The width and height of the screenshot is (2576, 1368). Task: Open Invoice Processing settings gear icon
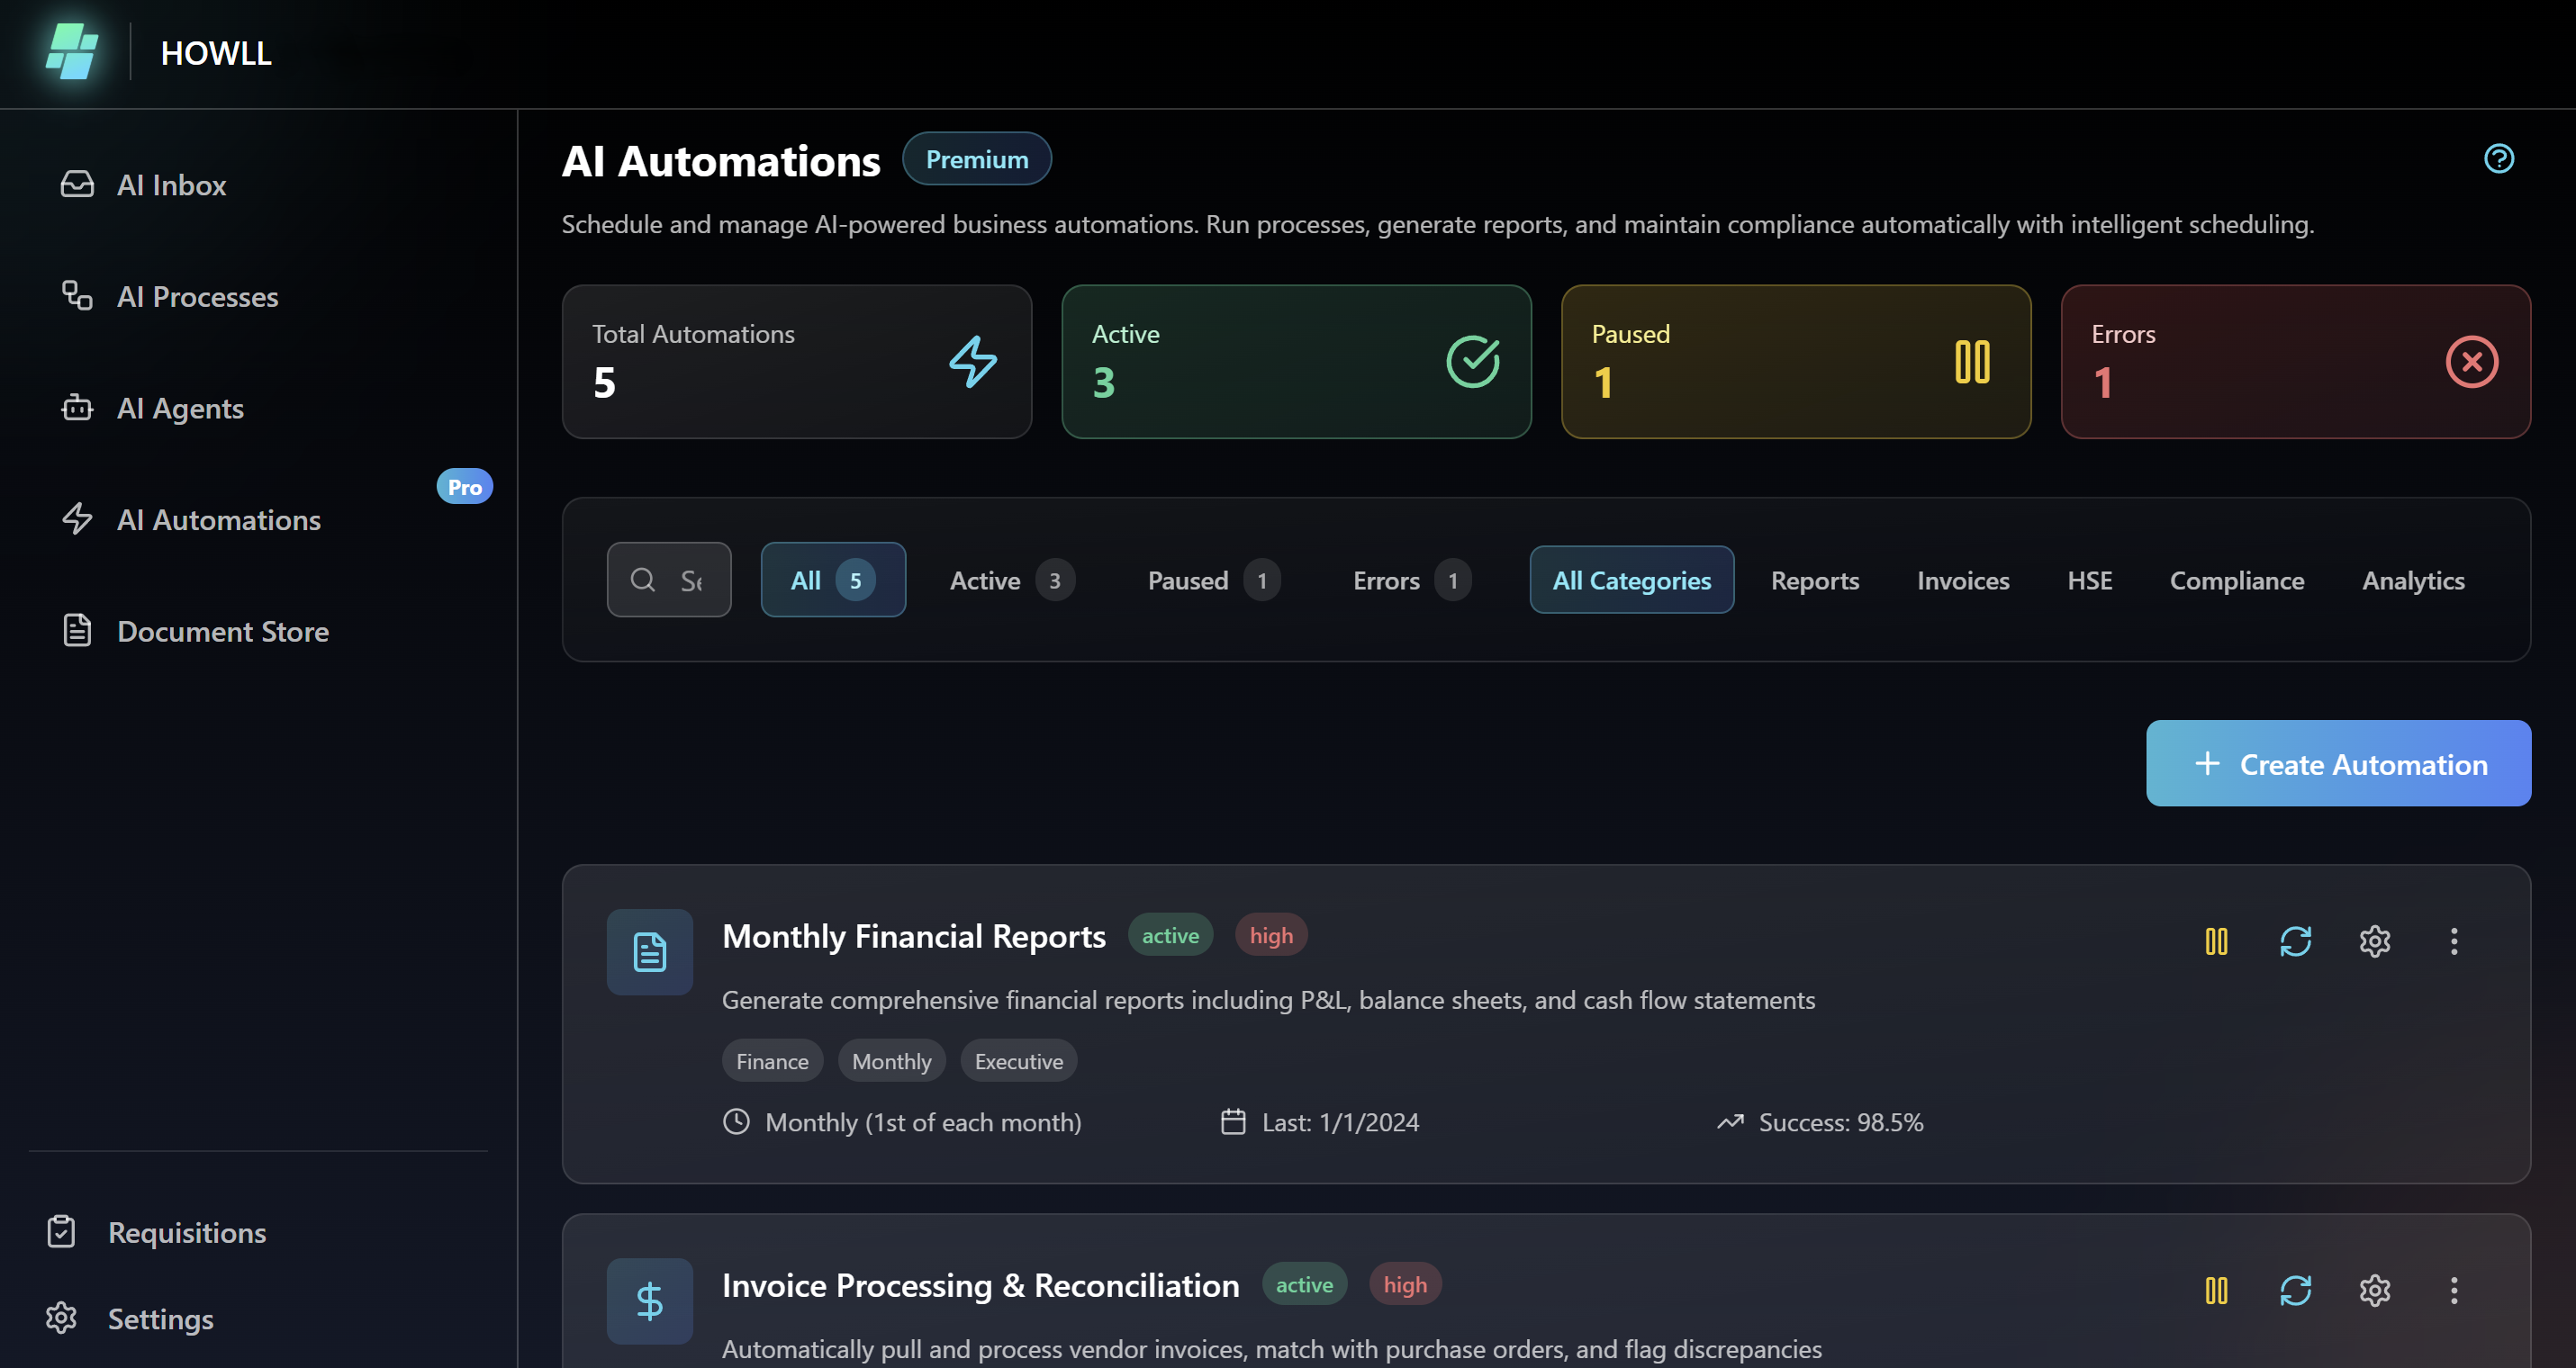[2374, 1290]
